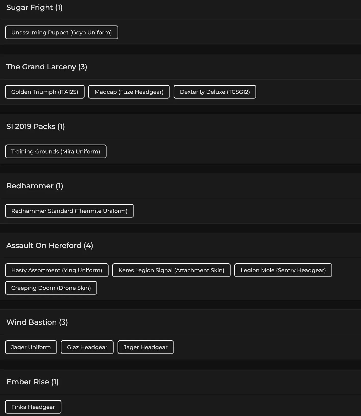Open the Finka Headgear item
Screen dimensions: 361x416
33,407
